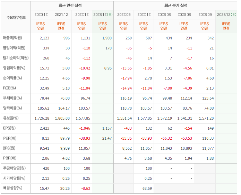Select the 2021.12 annual column header
The height and width of the screenshot is (195, 241).
point(61,15)
